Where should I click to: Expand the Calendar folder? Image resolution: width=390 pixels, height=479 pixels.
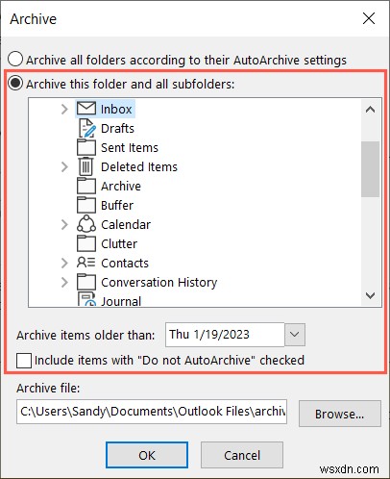click(64, 224)
